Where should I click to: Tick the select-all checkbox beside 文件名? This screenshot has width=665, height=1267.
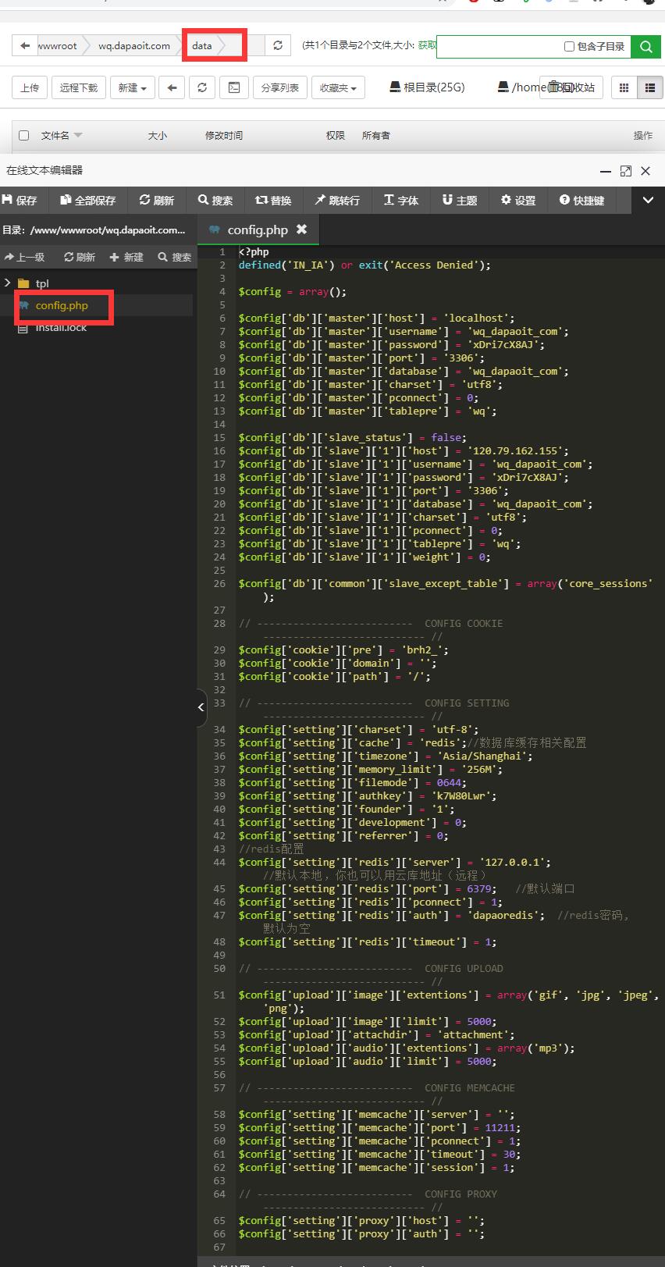point(23,135)
